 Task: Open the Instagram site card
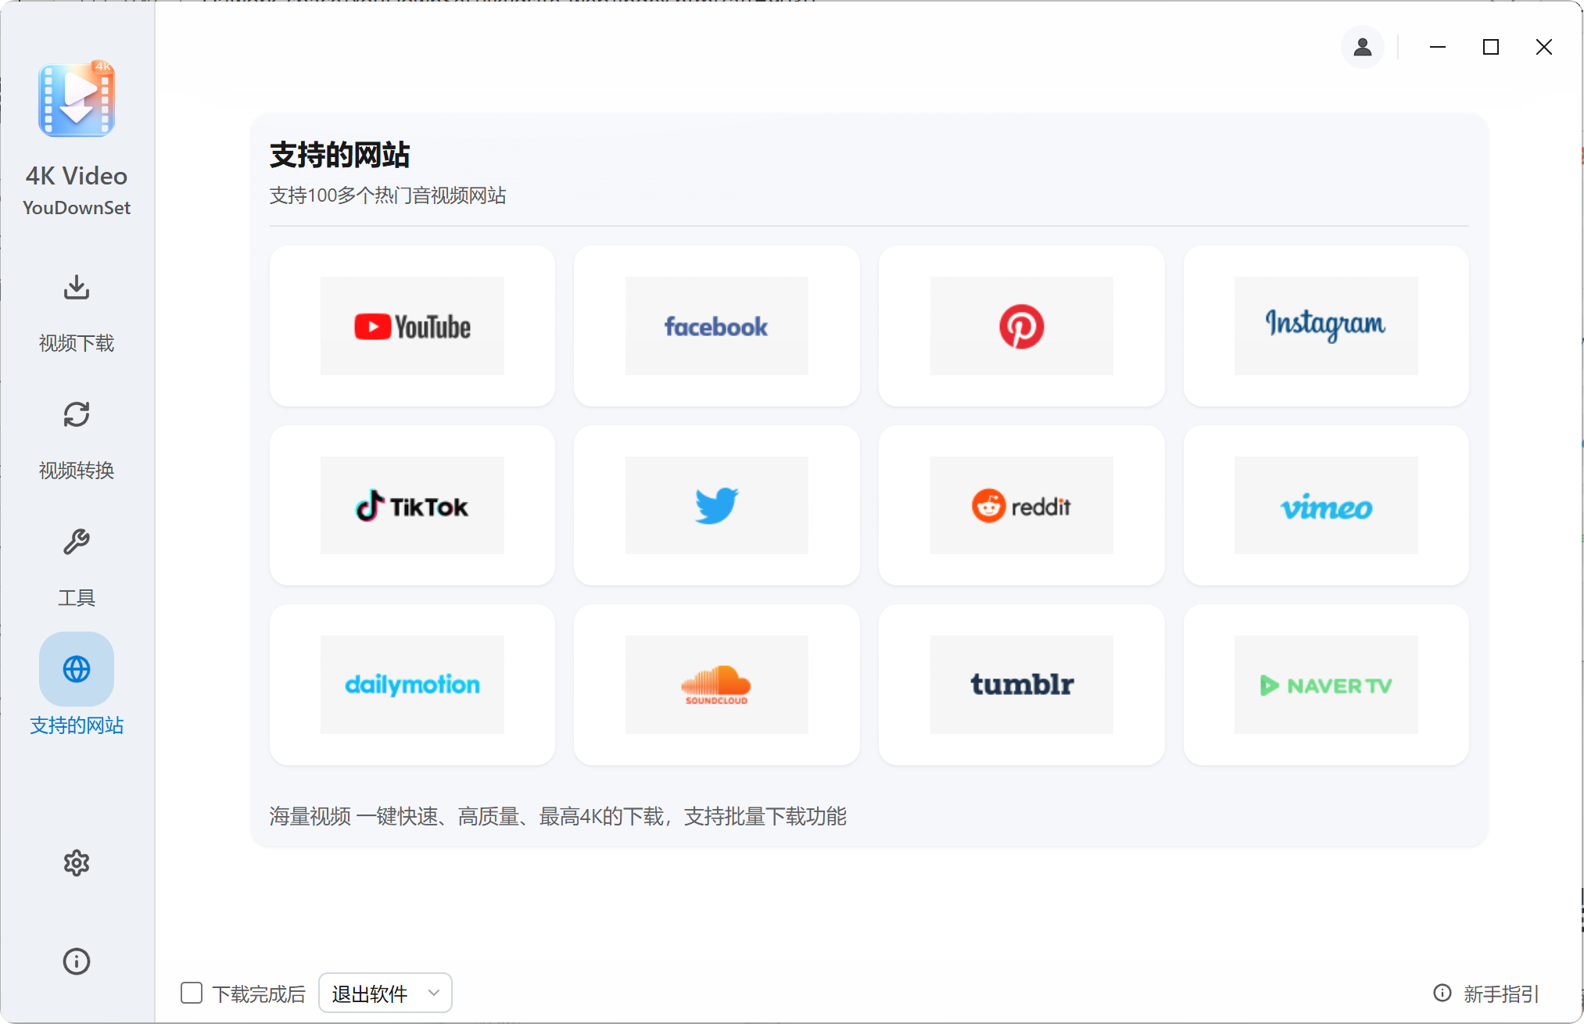[1325, 326]
